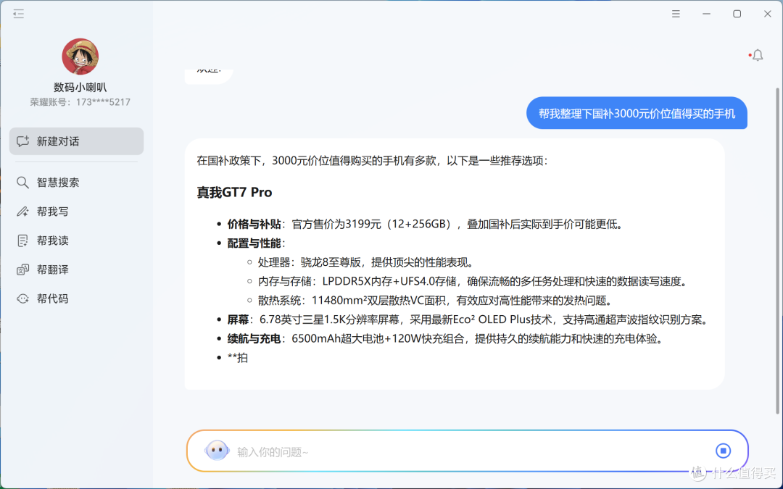The image size is (783, 489).
Task: Click the code icon beside 帮代码
Action: pos(22,299)
